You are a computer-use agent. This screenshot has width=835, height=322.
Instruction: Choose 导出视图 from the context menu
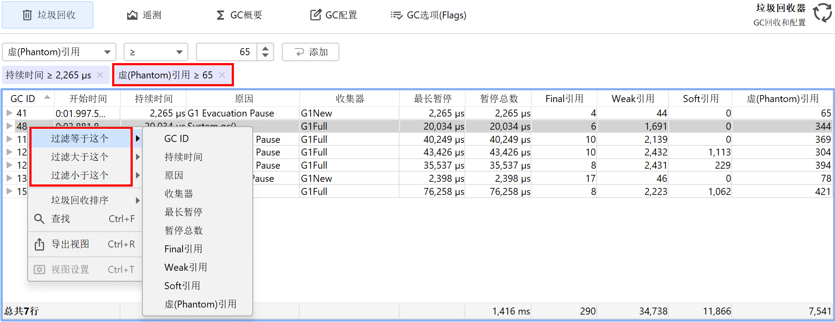[85, 244]
